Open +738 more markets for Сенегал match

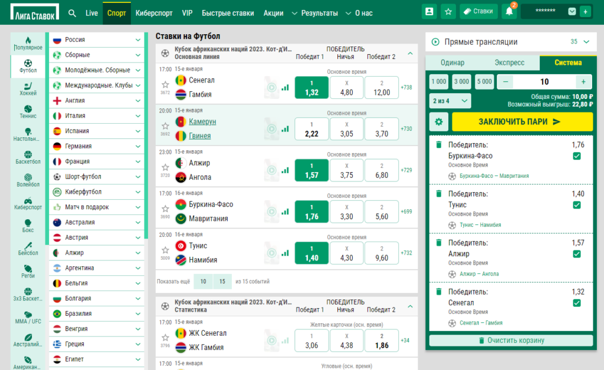coord(406,87)
